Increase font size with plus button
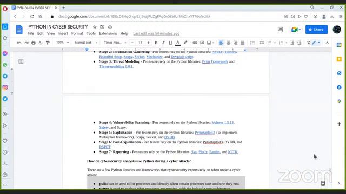 pyautogui.click(x=148, y=43)
